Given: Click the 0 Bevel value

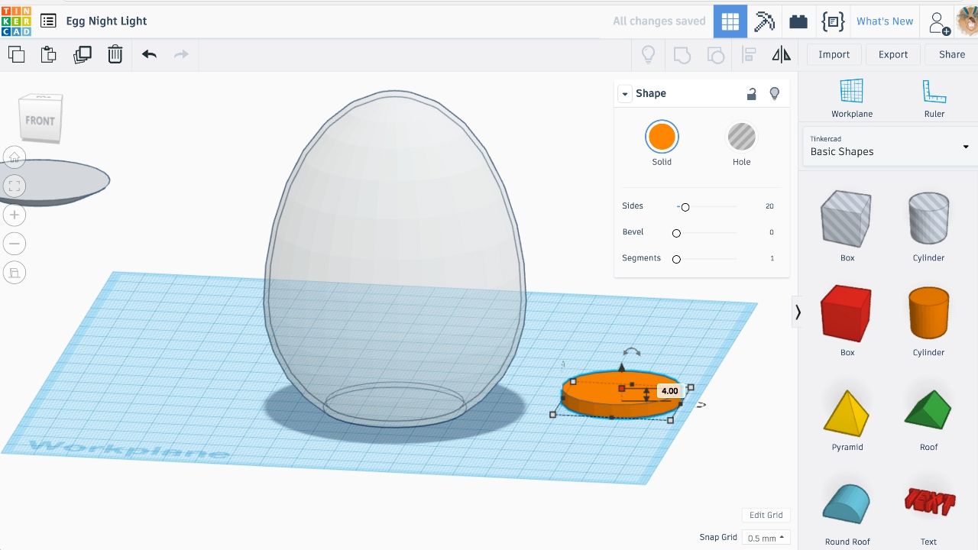Looking at the screenshot, I should 772,232.
